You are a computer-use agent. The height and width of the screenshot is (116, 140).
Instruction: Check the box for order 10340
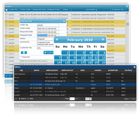[6, 29]
